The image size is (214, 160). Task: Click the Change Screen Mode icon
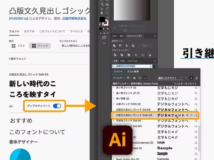click(104, 37)
